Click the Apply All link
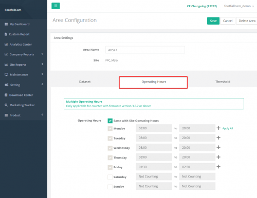This screenshot has width=257, height=198. (x=228, y=128)
